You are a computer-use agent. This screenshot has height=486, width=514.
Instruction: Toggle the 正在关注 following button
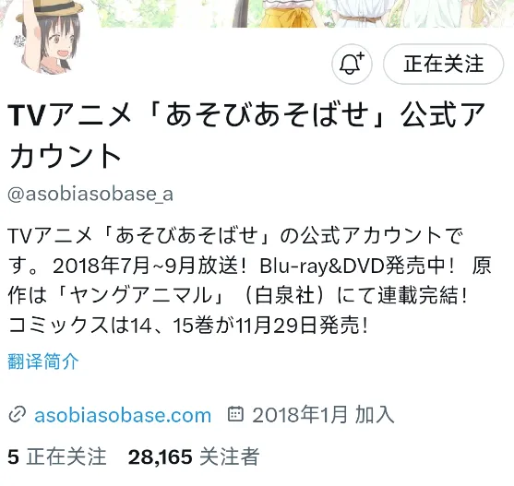click(444, 64)
